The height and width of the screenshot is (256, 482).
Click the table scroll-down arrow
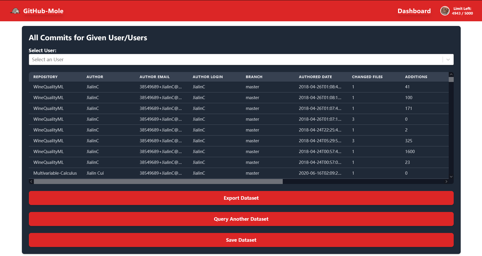point(451,176)
